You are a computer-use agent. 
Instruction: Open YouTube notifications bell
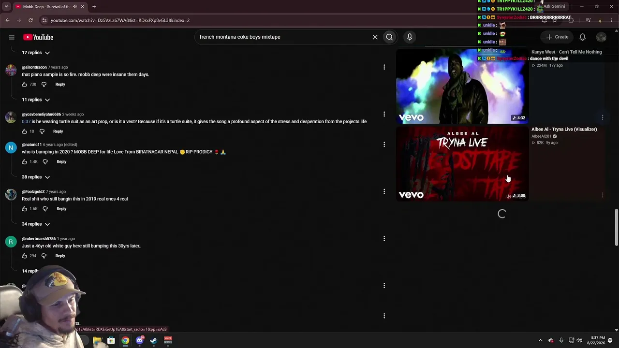tap(583, 37)
